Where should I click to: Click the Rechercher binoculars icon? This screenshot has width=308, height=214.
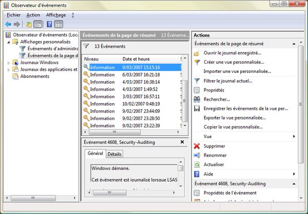pos(197,99)
